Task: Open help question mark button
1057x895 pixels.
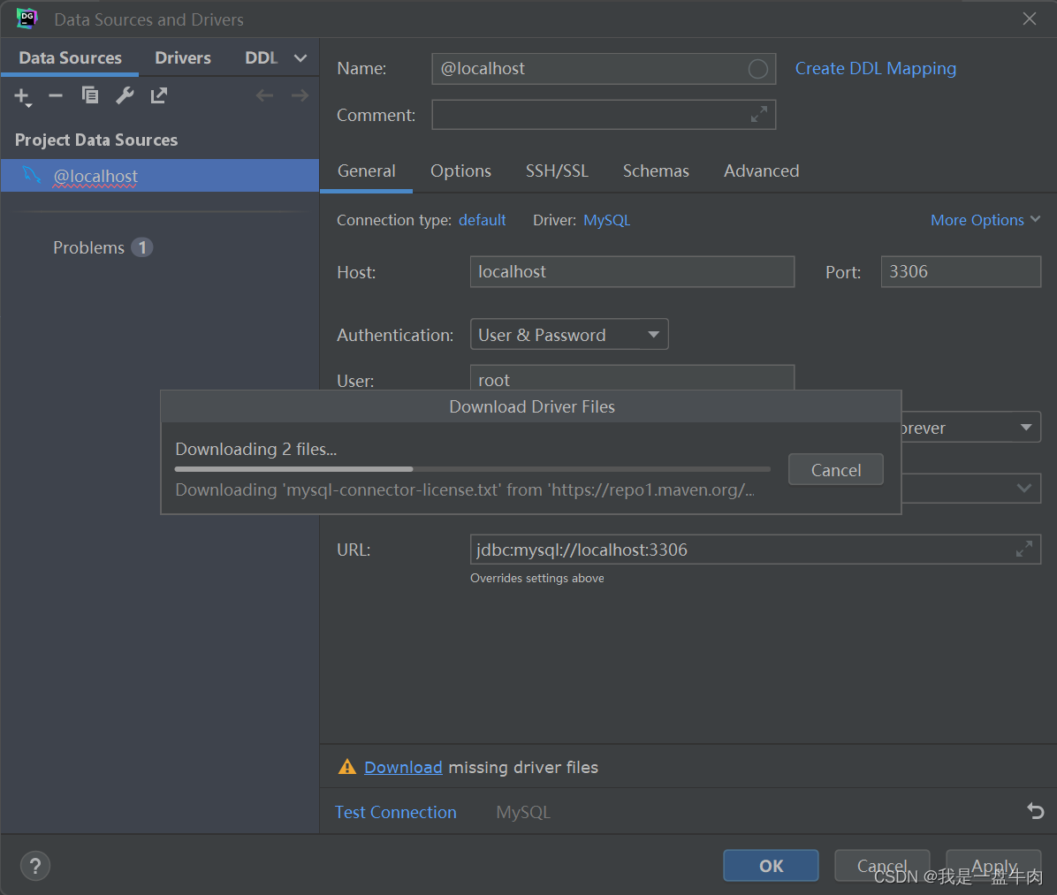Action: [35, 865]
